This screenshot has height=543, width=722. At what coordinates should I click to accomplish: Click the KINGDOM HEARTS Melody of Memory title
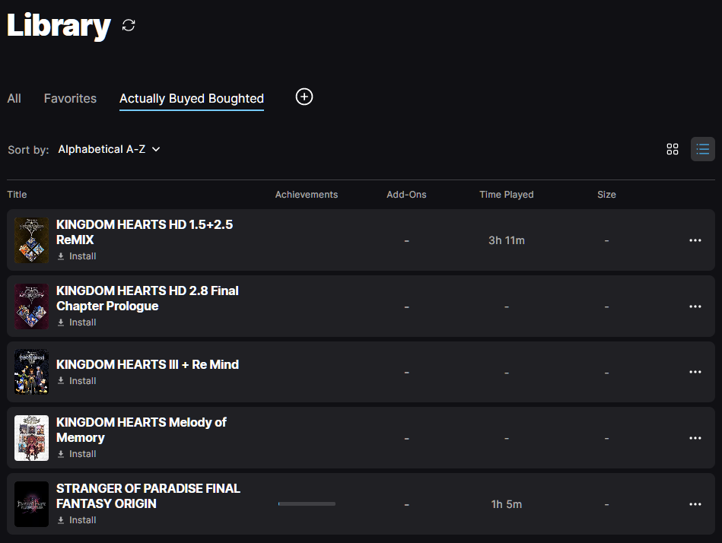(x=142, y=430)
